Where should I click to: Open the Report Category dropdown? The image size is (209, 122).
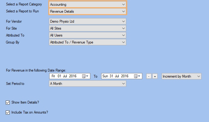[x=88, y=5]
